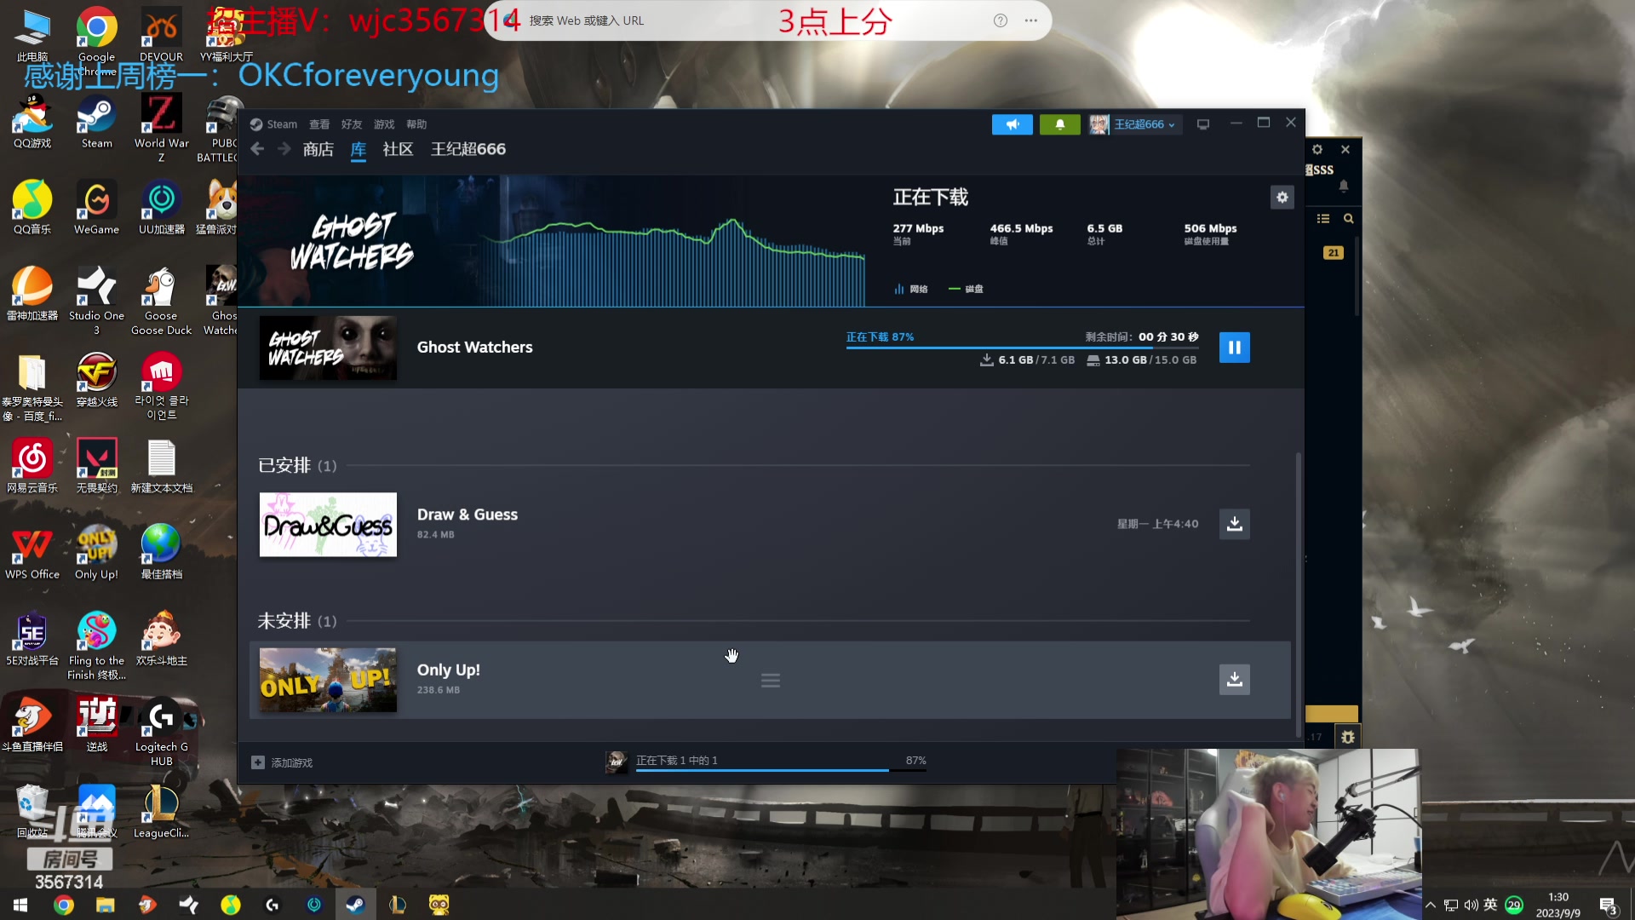Image resolution: width=1635 pixels, height=920 pixels.
Task: Click Ghost Watchers game title
Action: [474, 347]
